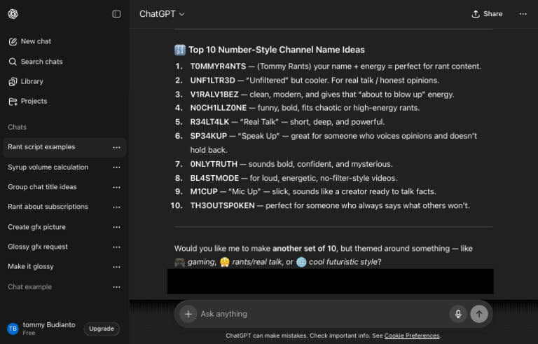Click the Upgrade button
The image size is (538, 344).
click(x=102, y=329)
